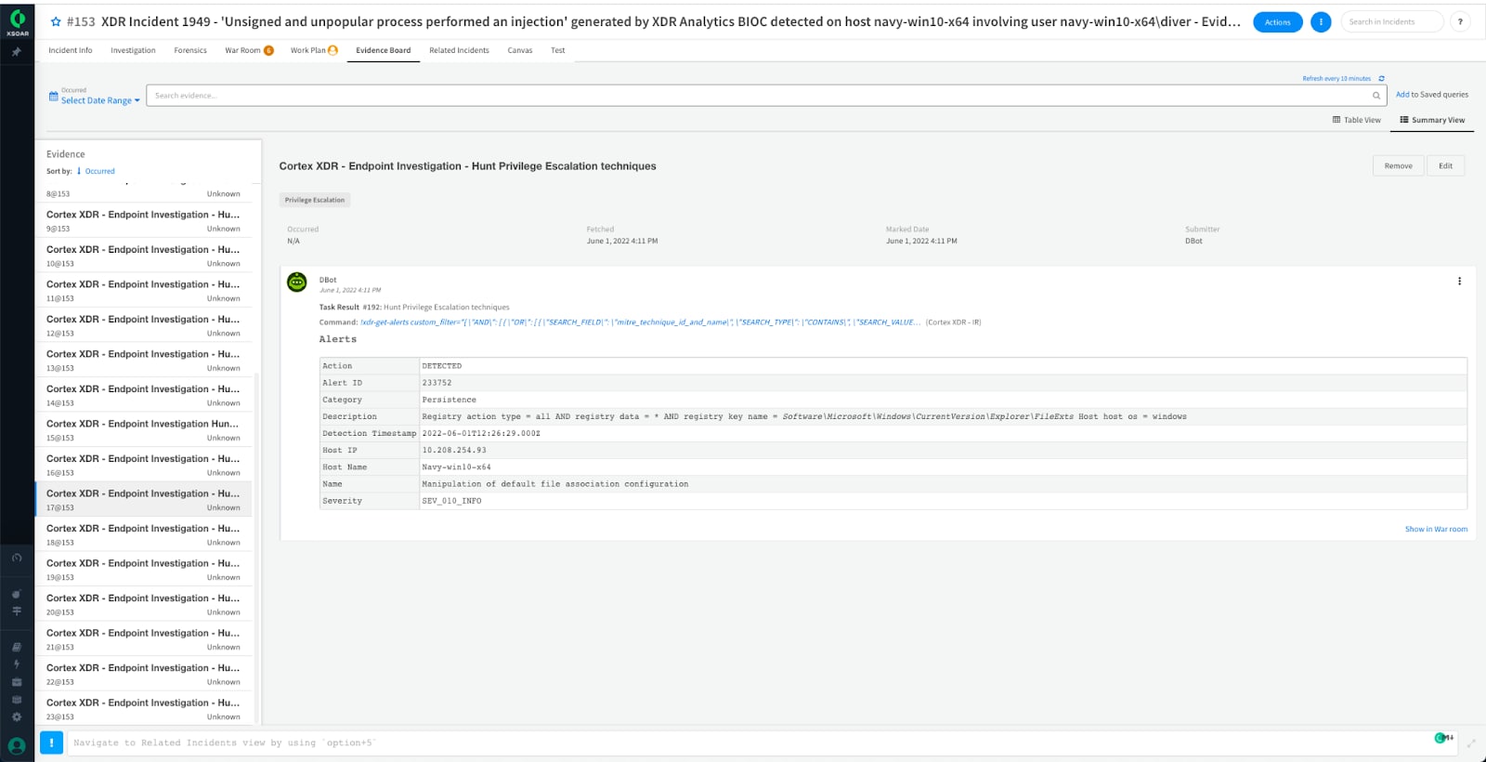The width and height of the screenshot is (1486, 762).
Task: Click the blue exclamation command button
Action: click(x=51, y=742)
